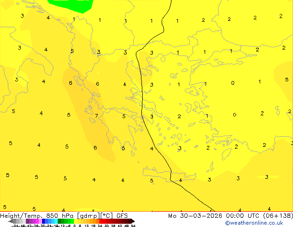Image resolution: width=293 pixels, height=227 pixels.
Task: Click the left arrow tip of the color scale
Action: (11, 221)
